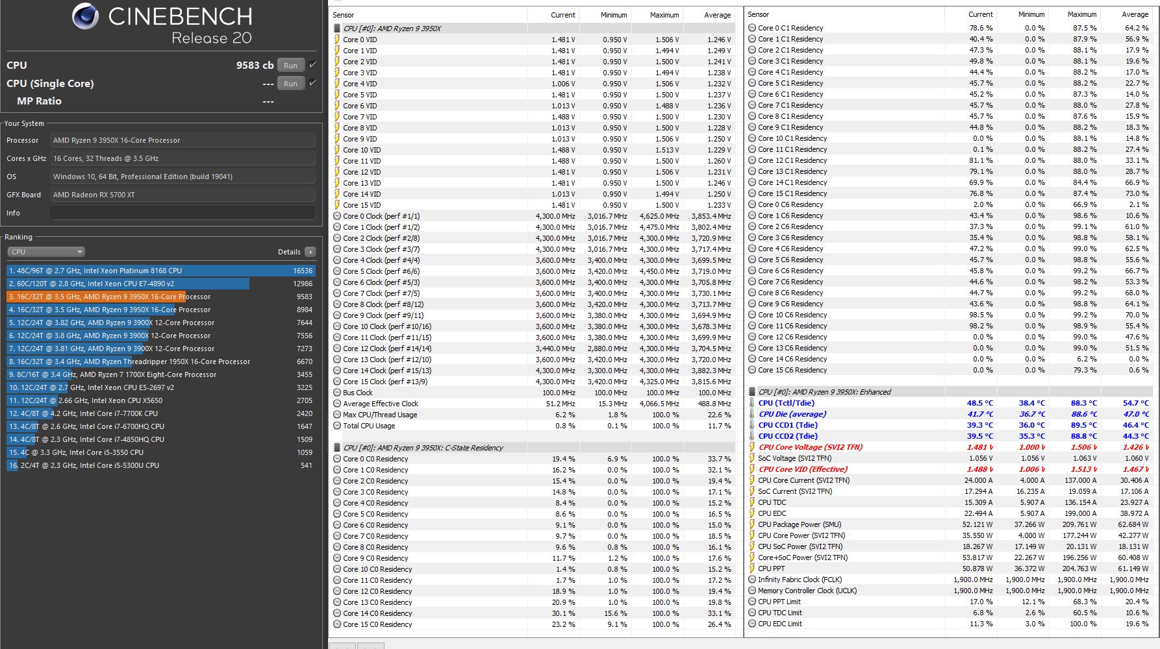Click the lightning icon beside CPU Package Power (SMU)
1160x649 pixels.
752,524
